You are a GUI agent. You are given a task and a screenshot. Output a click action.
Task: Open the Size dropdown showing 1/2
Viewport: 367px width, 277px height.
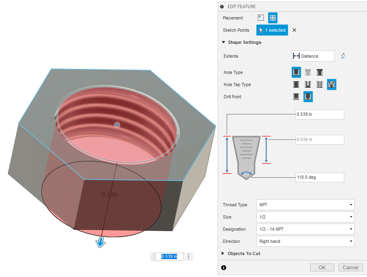pyautogui.click(x=305, y=217)
